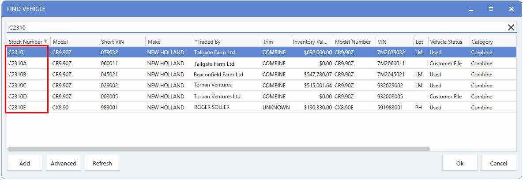Sort by Vehicle Status column header
The image size is (523, 180).
click(448, 41)
